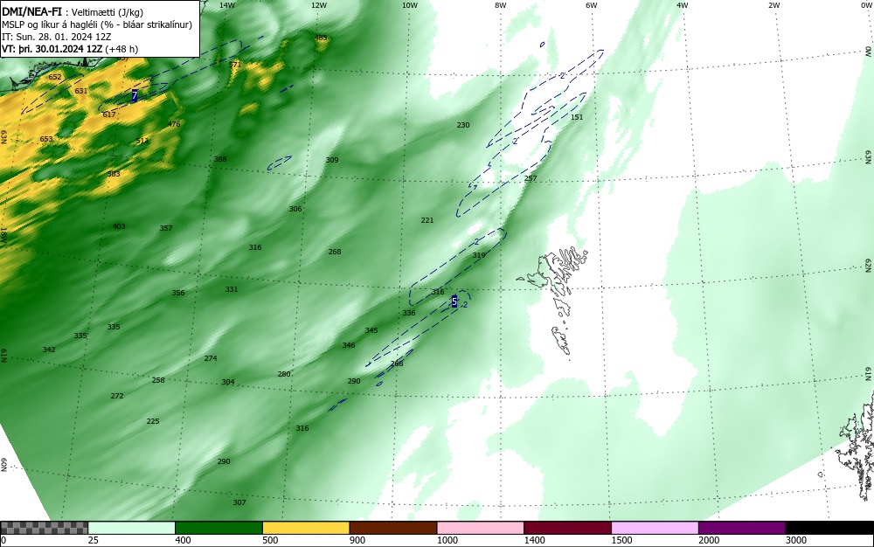Image resolution: width=874 pixels, height=547 pixels.
Task: Click the light green 25–400 legend swatch
Action: (132, 528)
